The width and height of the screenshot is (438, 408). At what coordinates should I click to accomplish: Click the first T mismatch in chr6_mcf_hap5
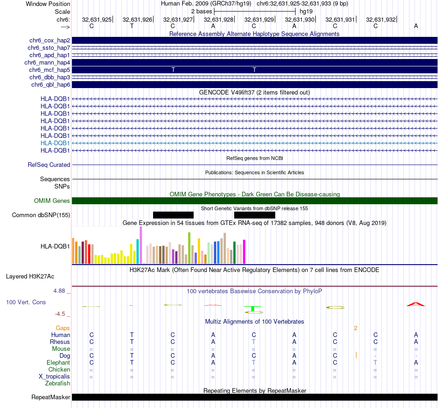(x=173, y=70)
